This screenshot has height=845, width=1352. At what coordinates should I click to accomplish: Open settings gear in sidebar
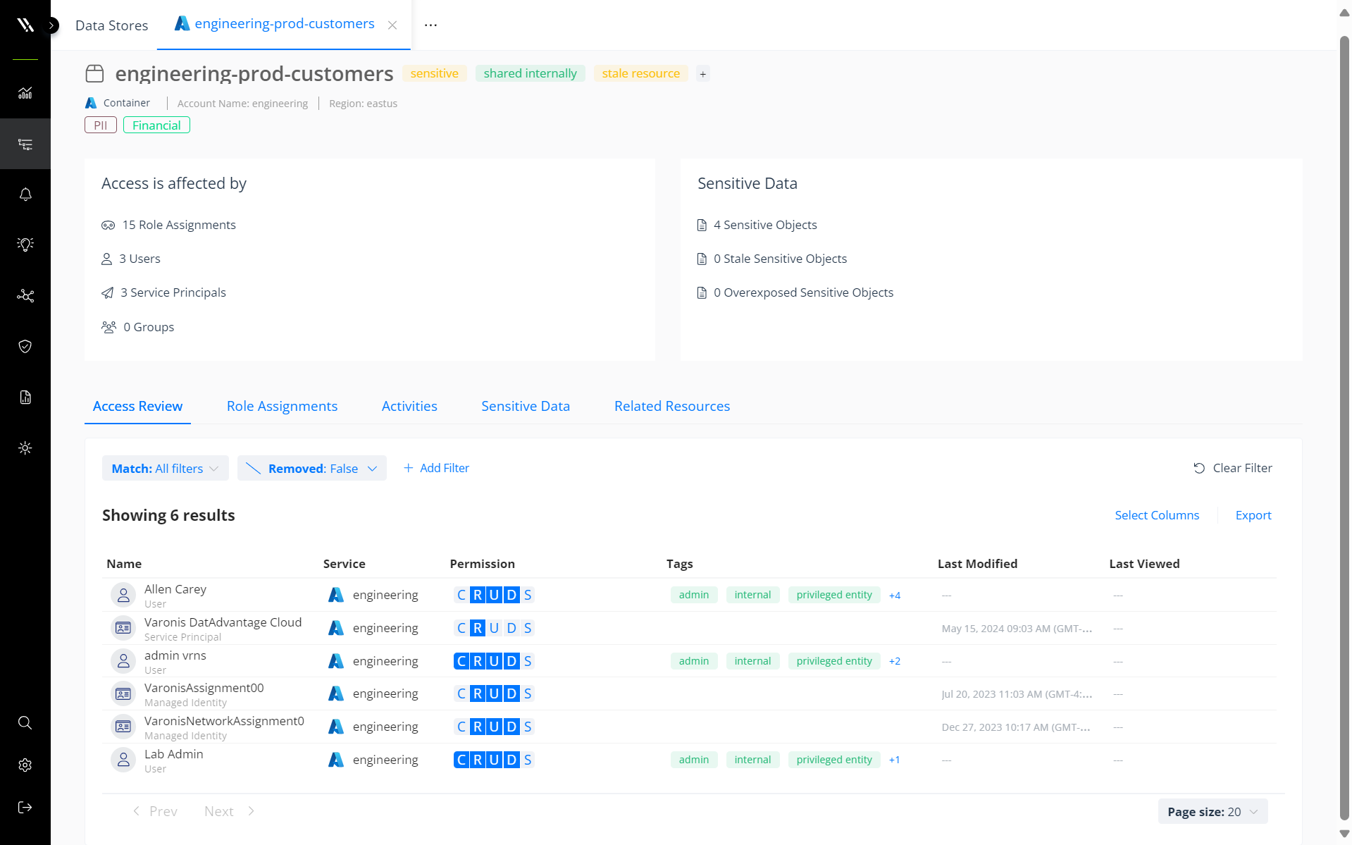(x=25, y=765)
